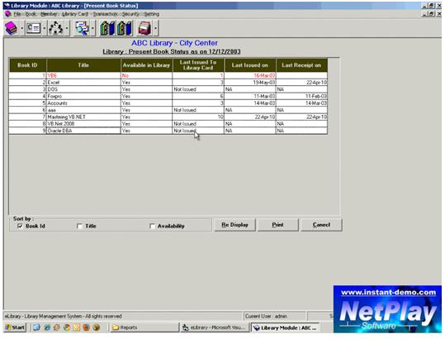Click Not Issued cell in DOS row
This screenshot has width=445, height=339.
pyautogui.click(x=198, y=89)
